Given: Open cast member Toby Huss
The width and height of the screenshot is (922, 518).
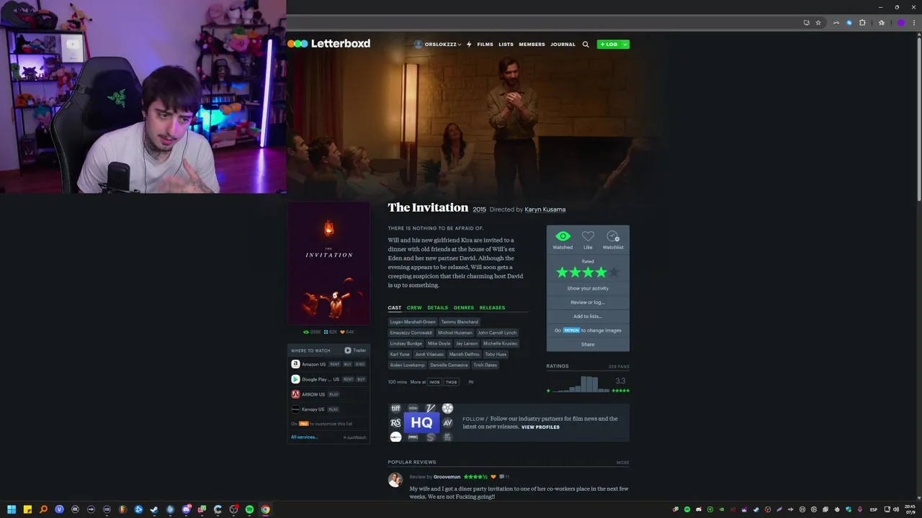Looking at the screenshot, I should pyautogui.click(x=495, y=355).
